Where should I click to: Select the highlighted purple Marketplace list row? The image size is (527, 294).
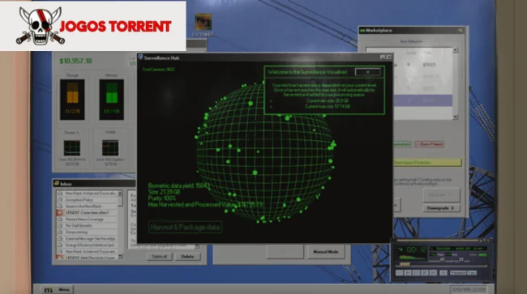(x=422, y=100)
